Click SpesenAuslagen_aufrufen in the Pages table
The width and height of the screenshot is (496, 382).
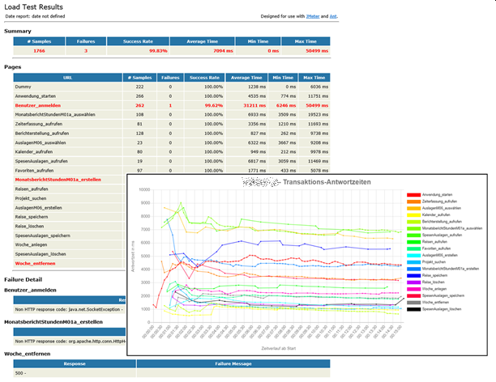(x=41, y=161)
